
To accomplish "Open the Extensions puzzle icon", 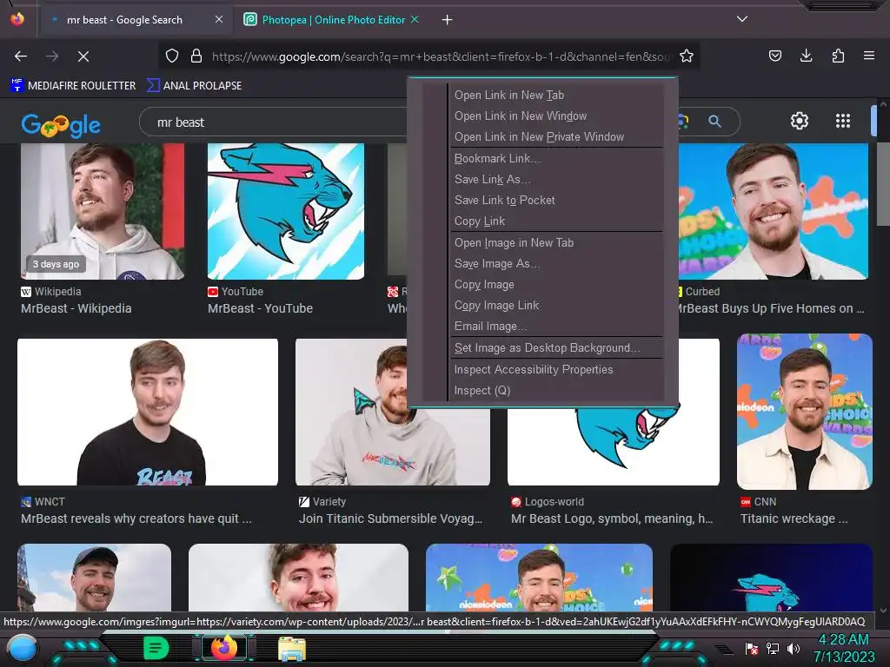I will pos(838,56).
